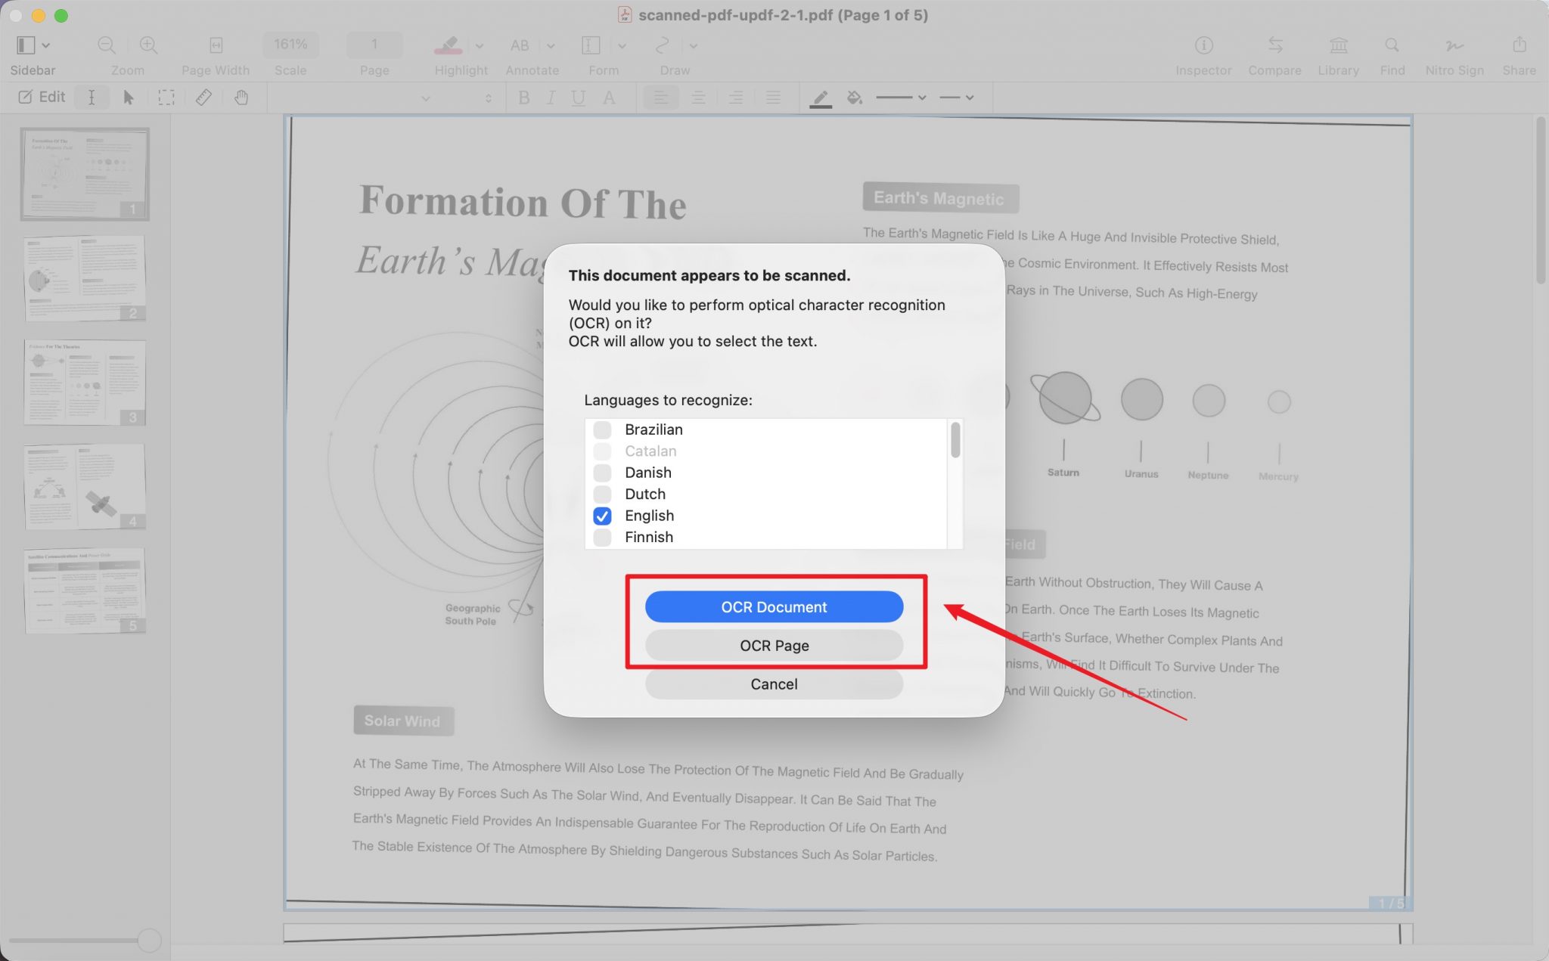
Task: Open Nitro Sign signature tool
Action: pyautogui.click(x=1454, y=45)
